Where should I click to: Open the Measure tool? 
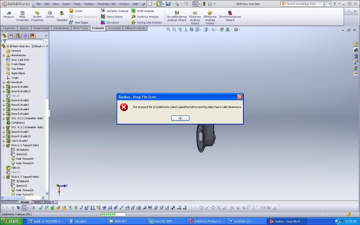tap(9, 15)
